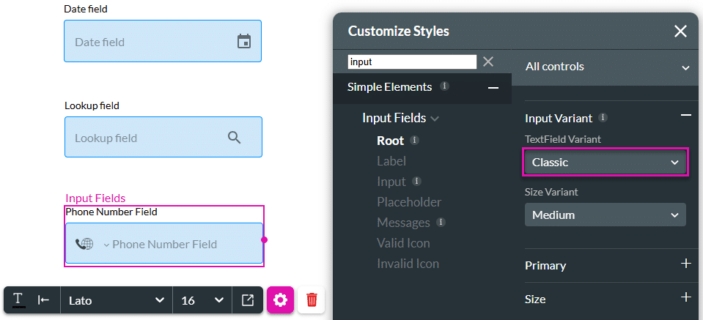Open the Lato font dropdown

(116, 300)
